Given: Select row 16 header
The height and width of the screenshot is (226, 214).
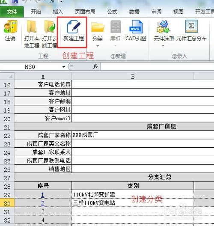Looking at the screenshot, I should tap(7, 85).
